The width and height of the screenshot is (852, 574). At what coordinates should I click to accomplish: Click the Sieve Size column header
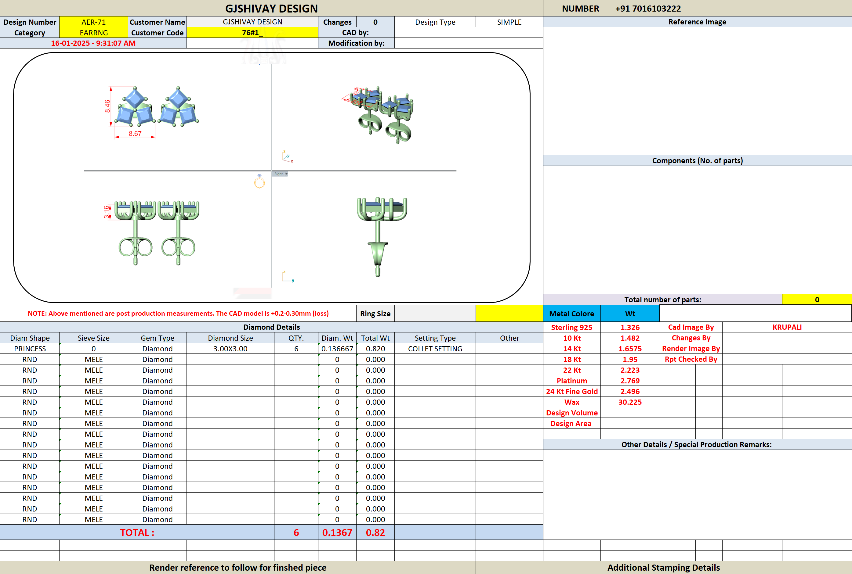coord(93,338)
